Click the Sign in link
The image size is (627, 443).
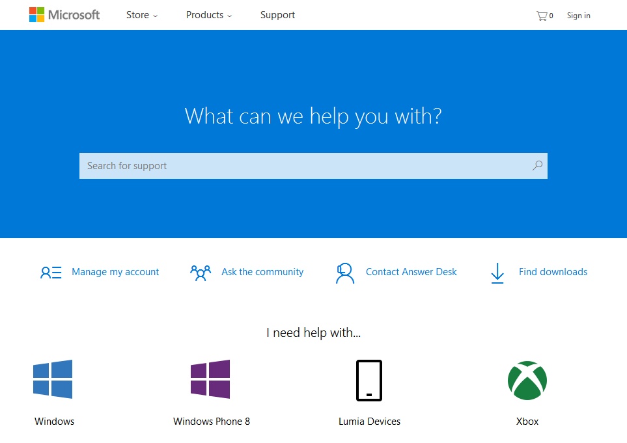(x=579, y=16)
